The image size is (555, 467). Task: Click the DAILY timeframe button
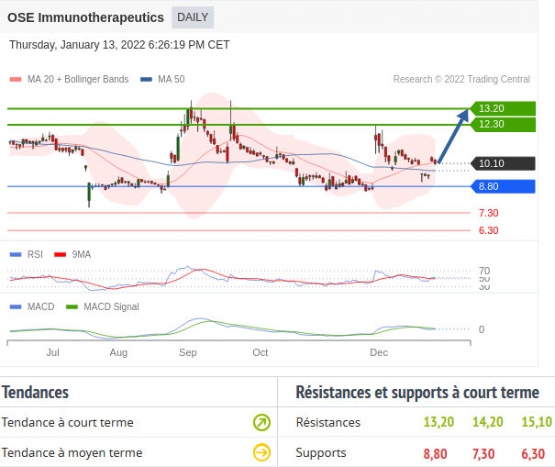[193, 17]
